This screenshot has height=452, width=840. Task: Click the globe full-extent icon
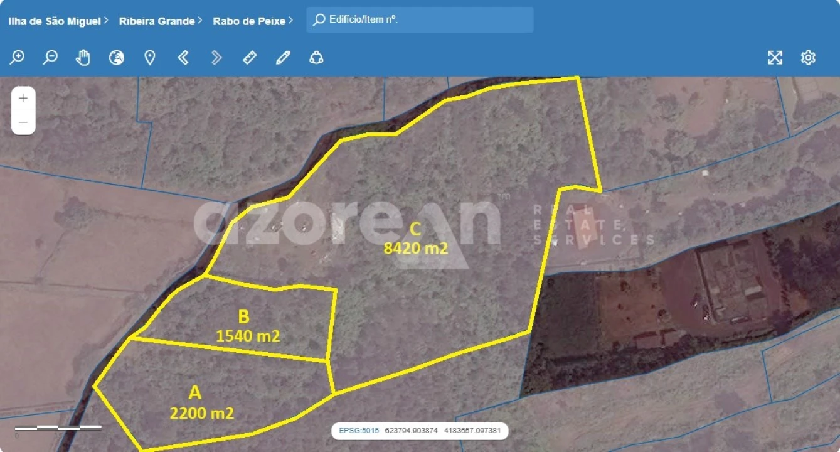[x=117, y=57]
